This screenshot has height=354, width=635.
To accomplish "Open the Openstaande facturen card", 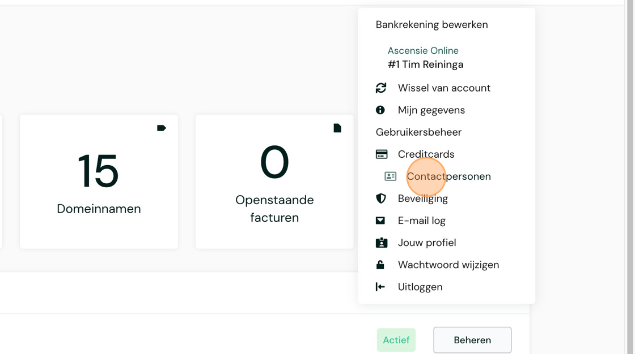I will coord(274,182).
